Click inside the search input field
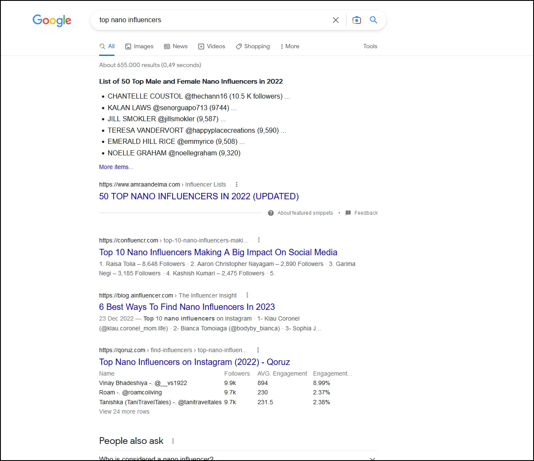This screenshot has height=461, width=534. [192, 20]
